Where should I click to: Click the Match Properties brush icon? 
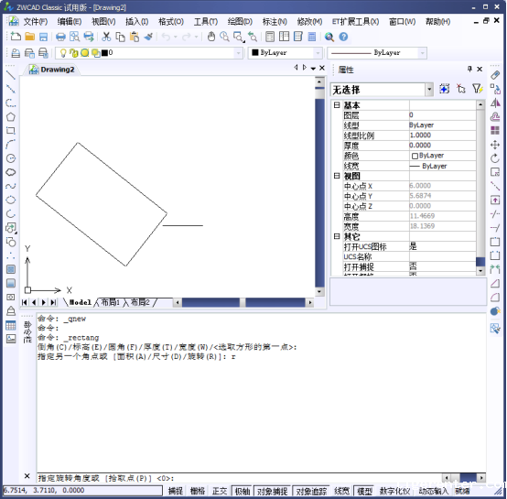pos(148,37)
